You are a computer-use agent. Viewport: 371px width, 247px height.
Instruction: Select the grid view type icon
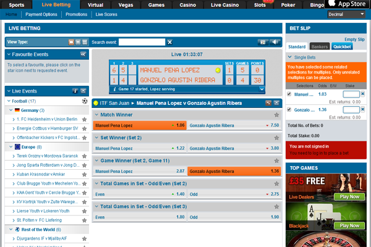tap(85, 43)
